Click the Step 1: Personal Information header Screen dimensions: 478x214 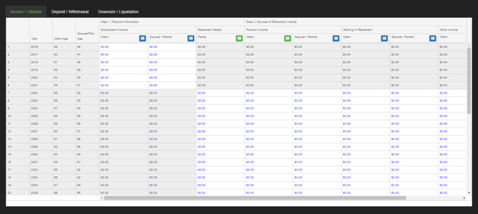coord(172,22)
